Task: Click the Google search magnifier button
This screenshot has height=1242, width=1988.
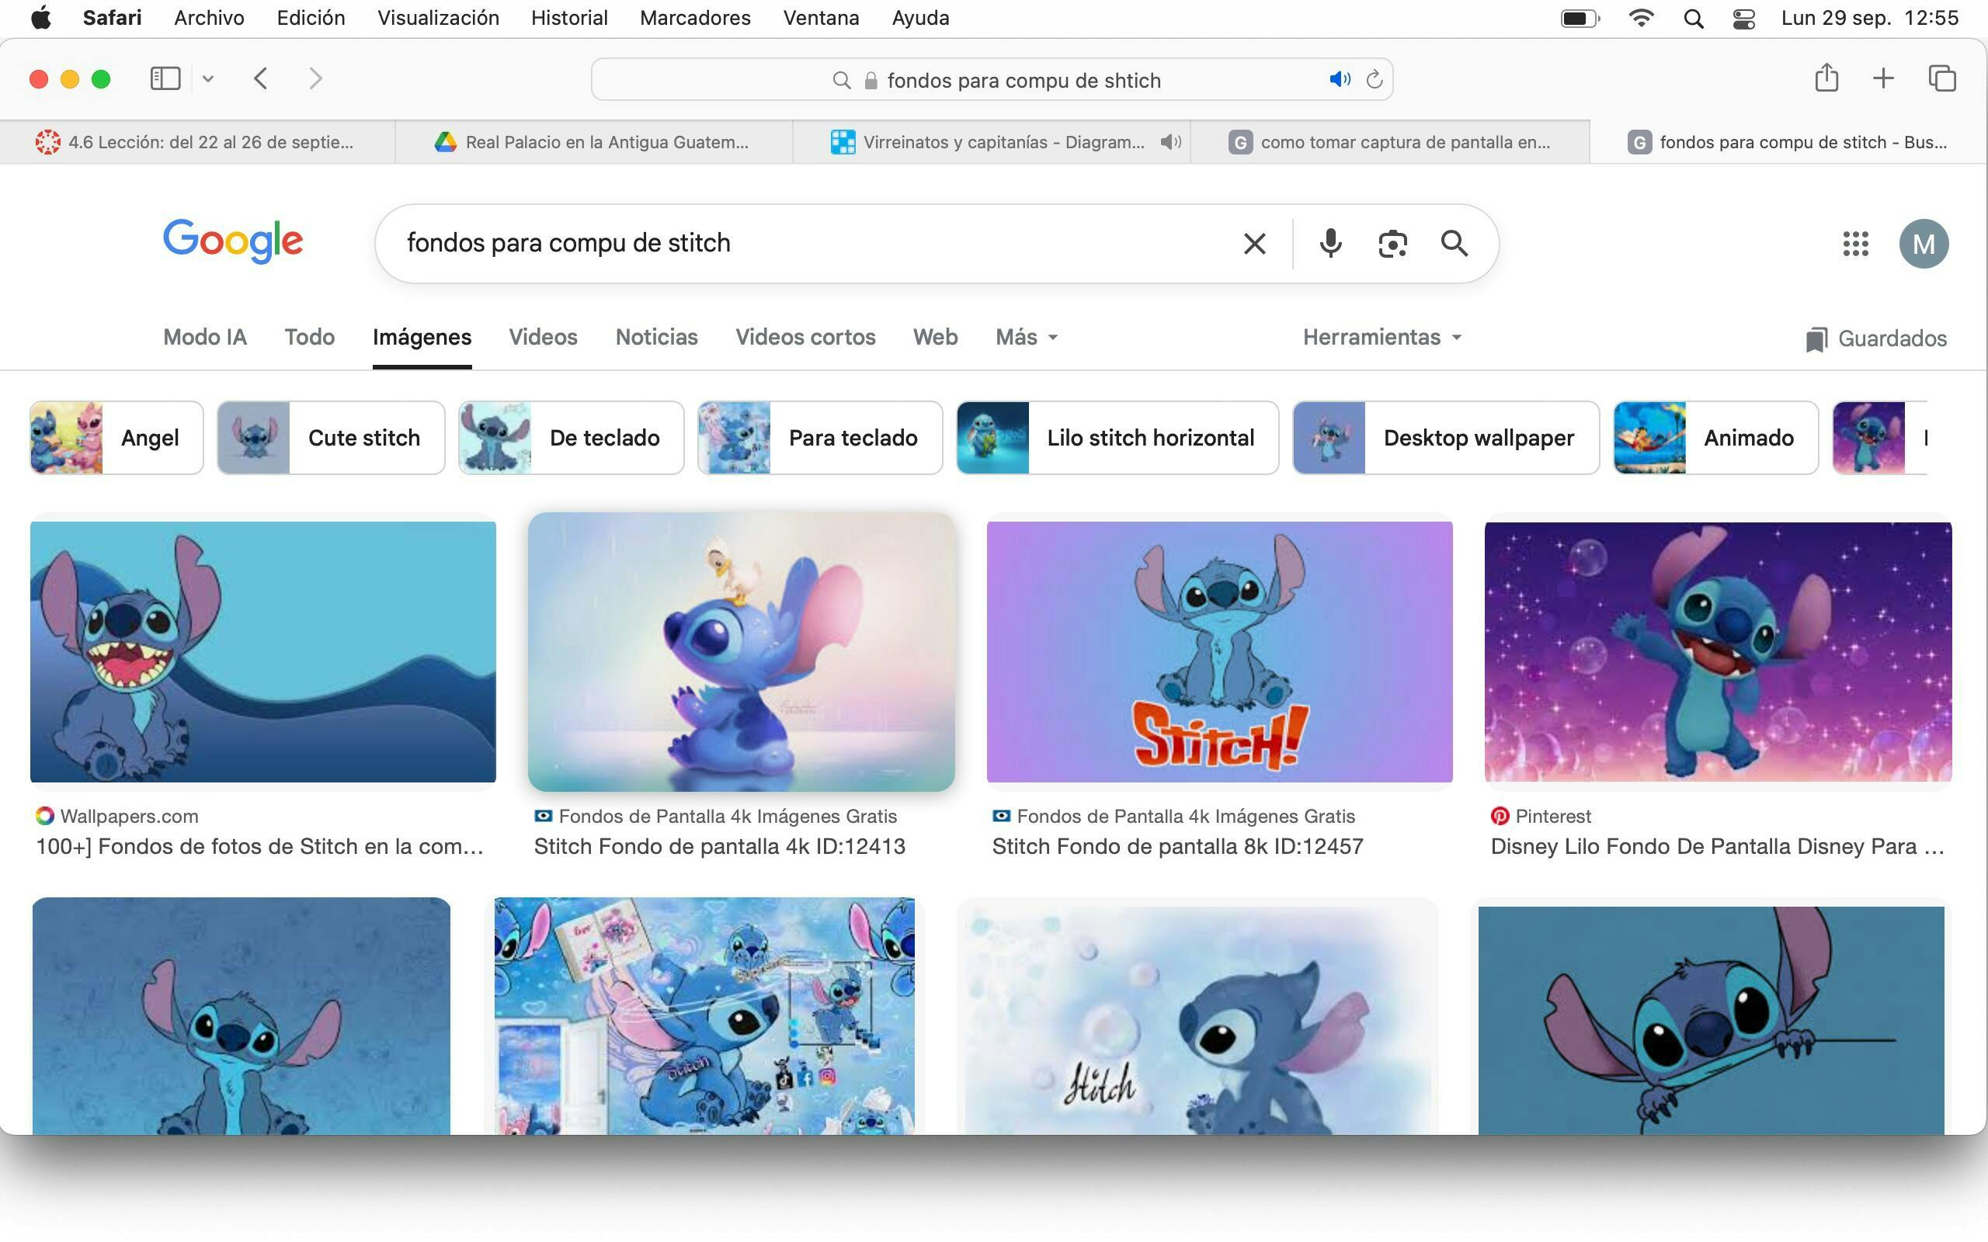Action: [x=1454, y=243]
